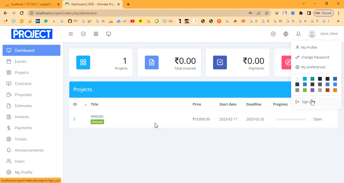Click the plus circle quick-add icon
Viewport: 344px width, 183px height.
click(273, 34)
